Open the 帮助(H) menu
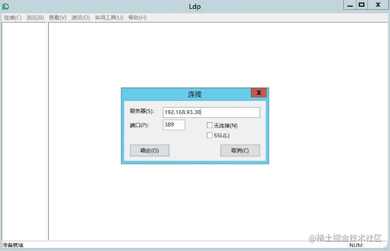 (138, 17)
